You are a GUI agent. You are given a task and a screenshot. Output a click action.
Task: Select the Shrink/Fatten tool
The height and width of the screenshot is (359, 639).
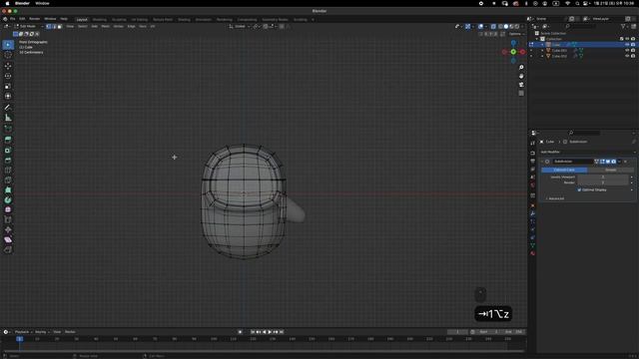point(8,229)
